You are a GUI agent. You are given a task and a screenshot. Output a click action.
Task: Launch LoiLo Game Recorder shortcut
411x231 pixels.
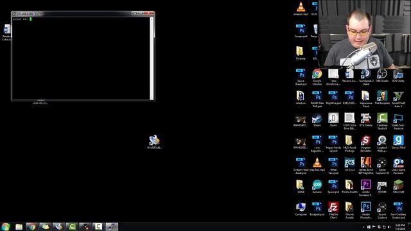coord(398,166)
